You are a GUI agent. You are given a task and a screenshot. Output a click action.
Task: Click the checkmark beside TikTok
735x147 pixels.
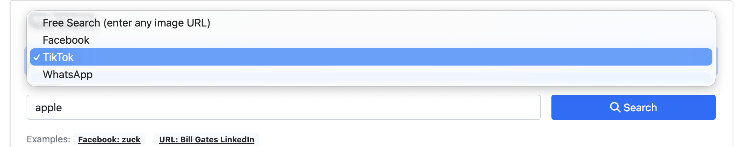coord(37,57)
